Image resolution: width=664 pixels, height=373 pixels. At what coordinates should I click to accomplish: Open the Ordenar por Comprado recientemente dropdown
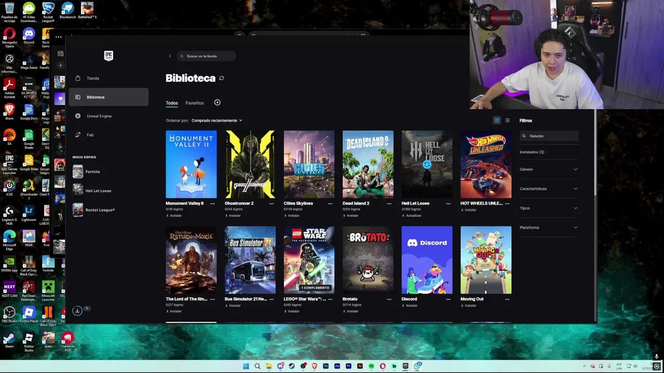217,120
